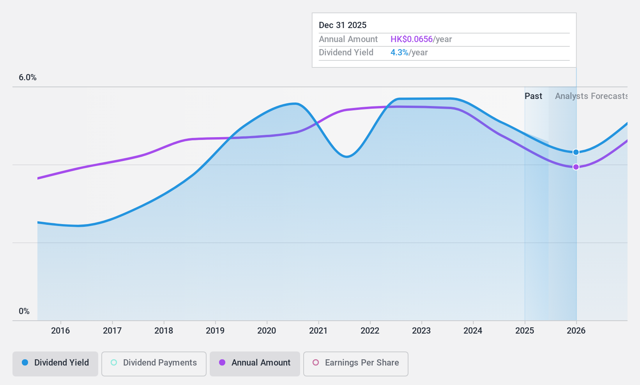Click the 6.0% y-axis label

point(28,78)
